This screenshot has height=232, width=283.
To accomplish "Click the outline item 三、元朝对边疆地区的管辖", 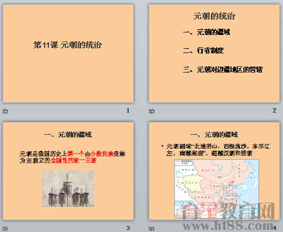I will pos(223,69).
